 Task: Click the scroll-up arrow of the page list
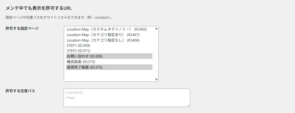point(156,28)
